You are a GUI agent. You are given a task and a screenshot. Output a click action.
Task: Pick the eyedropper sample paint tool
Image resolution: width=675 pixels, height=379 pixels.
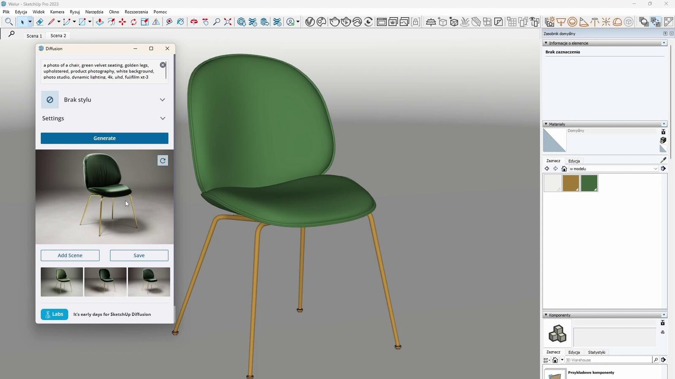(663, 160)
